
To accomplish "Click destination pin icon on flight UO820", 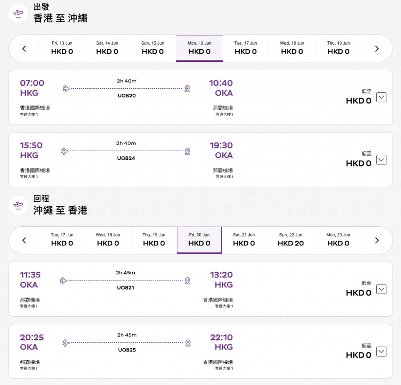I will pos(187,89).
